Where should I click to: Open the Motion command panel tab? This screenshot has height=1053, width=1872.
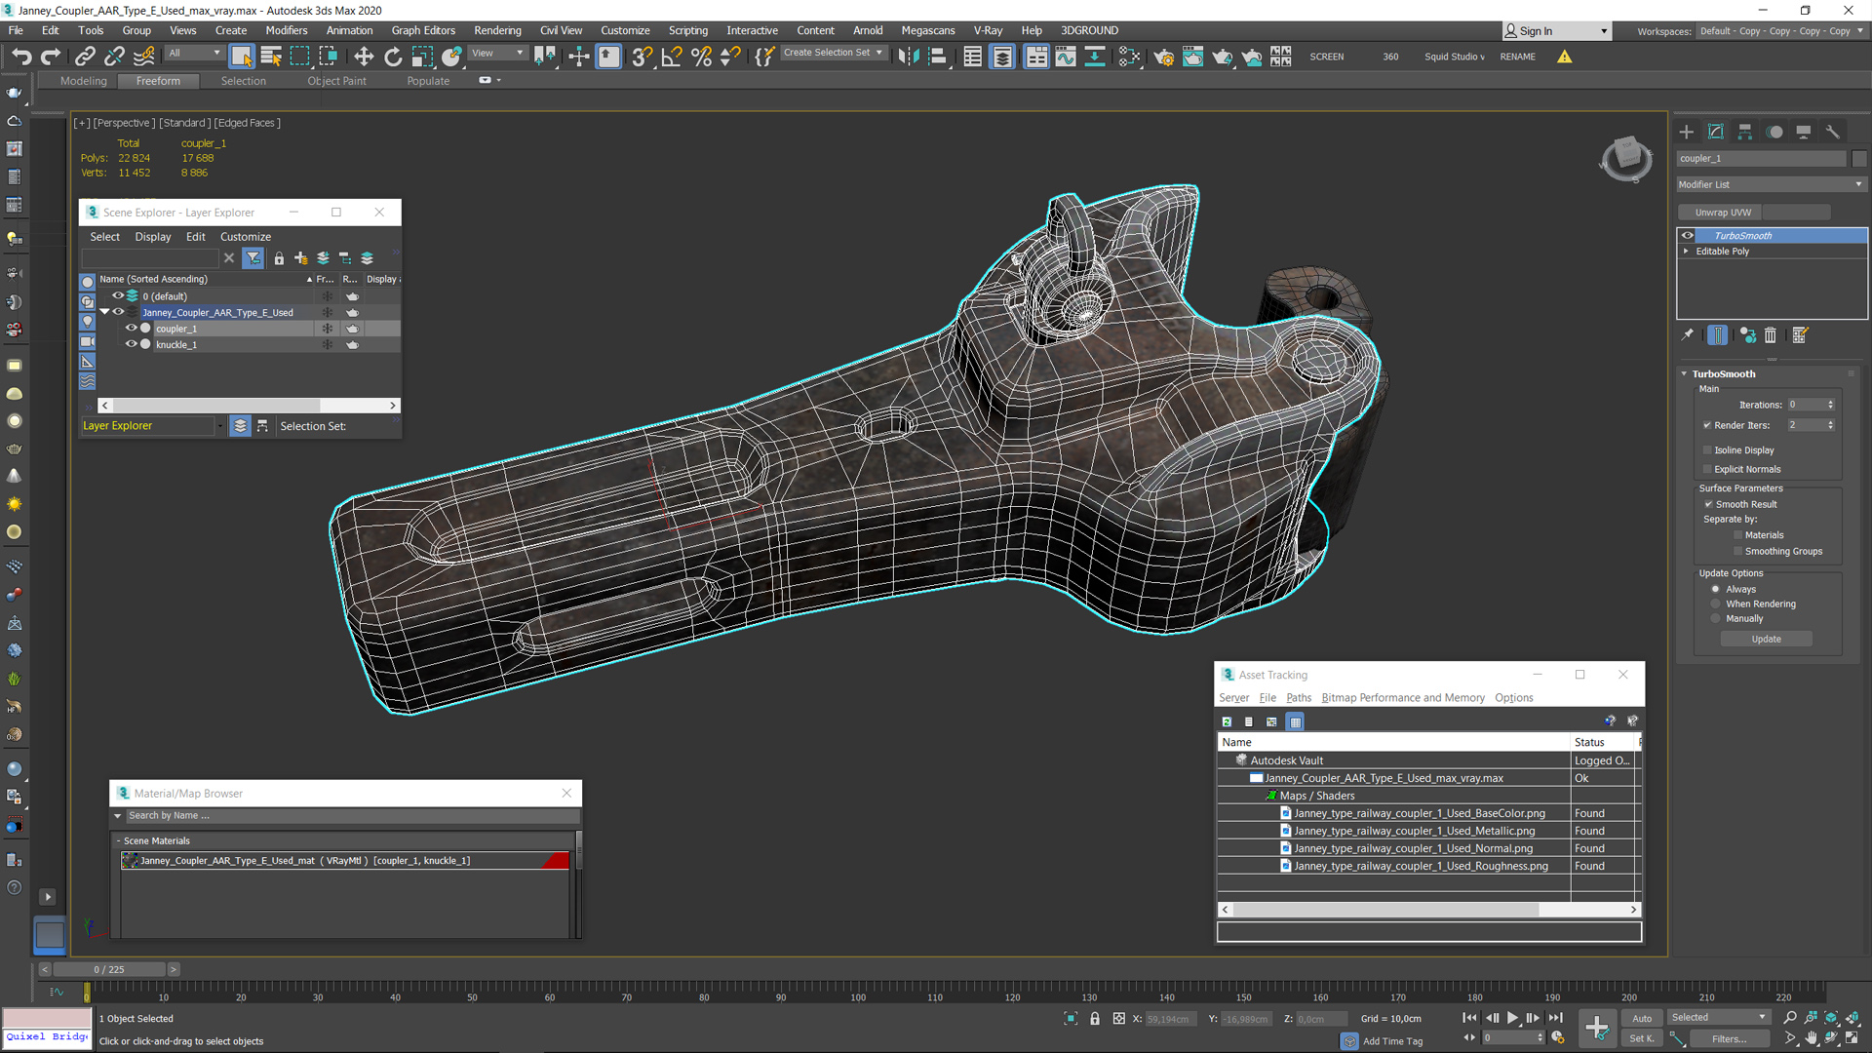(x=1774, y=132)
